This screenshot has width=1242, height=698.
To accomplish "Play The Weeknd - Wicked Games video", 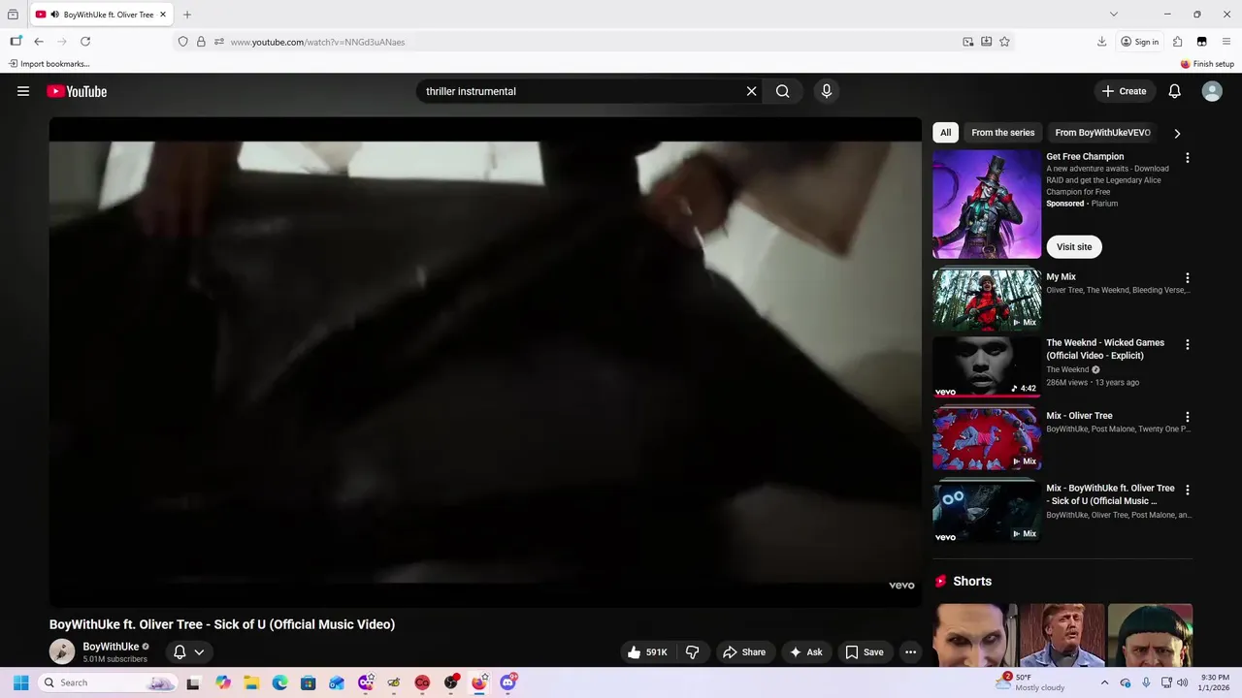I will coord(987,366).
